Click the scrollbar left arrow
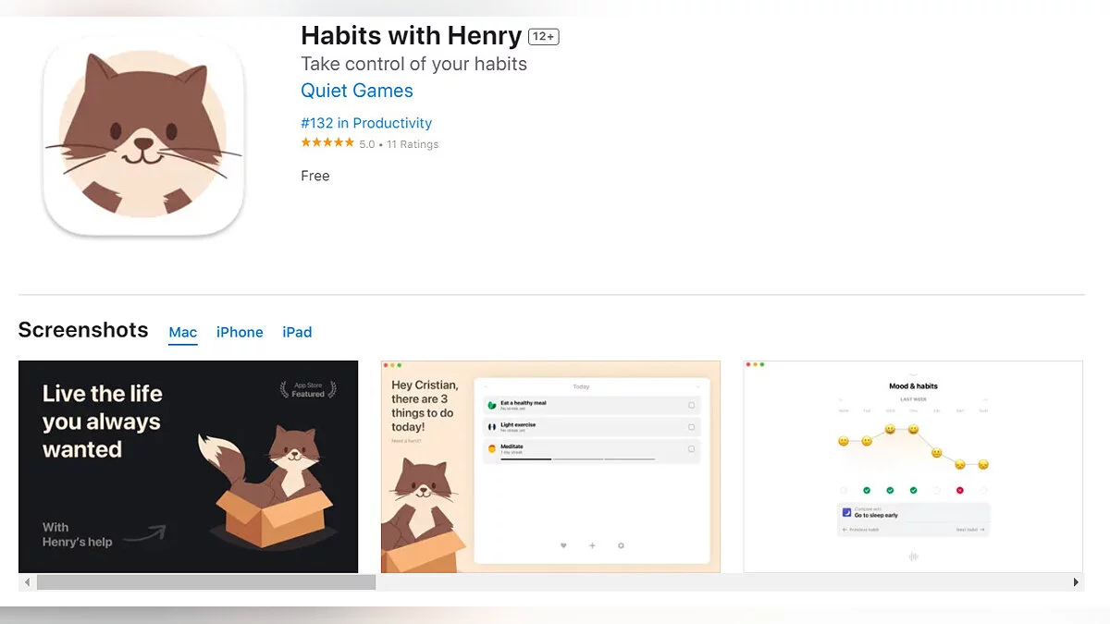This screenshot has height=624, width=1110. (x=27, y=582)
